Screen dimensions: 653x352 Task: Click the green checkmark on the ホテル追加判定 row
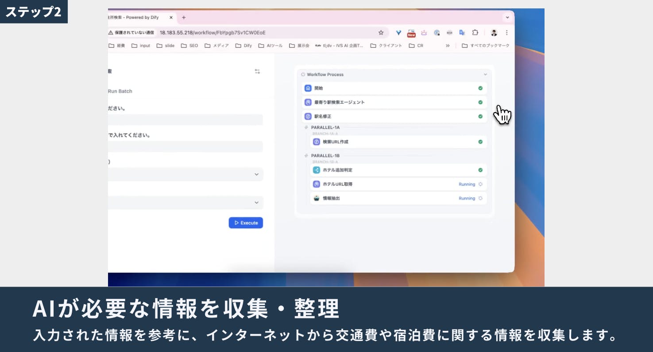click(x=480, y=170)
